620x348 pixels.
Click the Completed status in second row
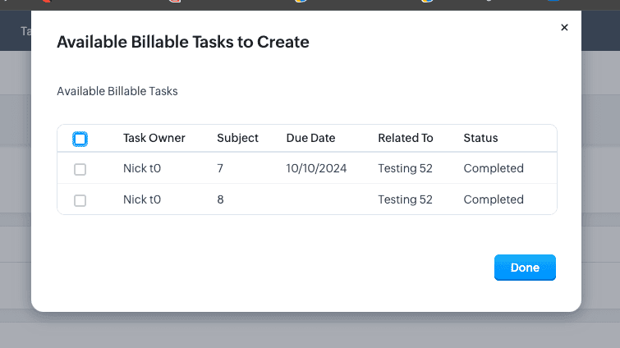point(493,199)
